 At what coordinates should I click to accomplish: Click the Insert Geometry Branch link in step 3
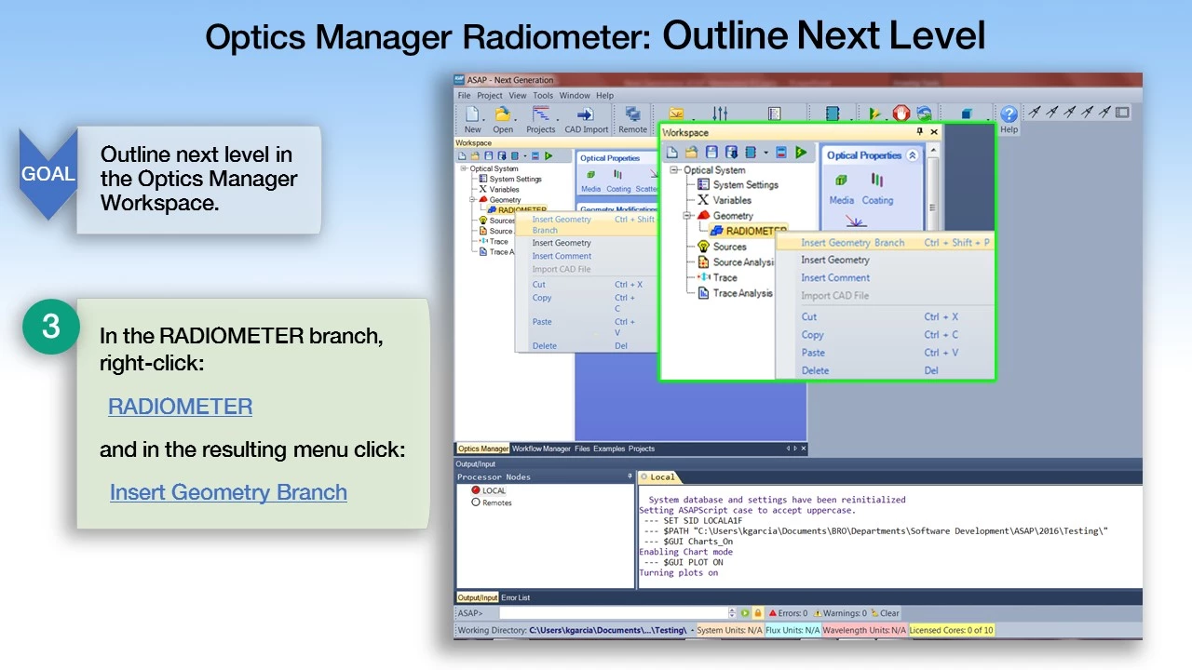pyautogui.click(x=228, y=492)
